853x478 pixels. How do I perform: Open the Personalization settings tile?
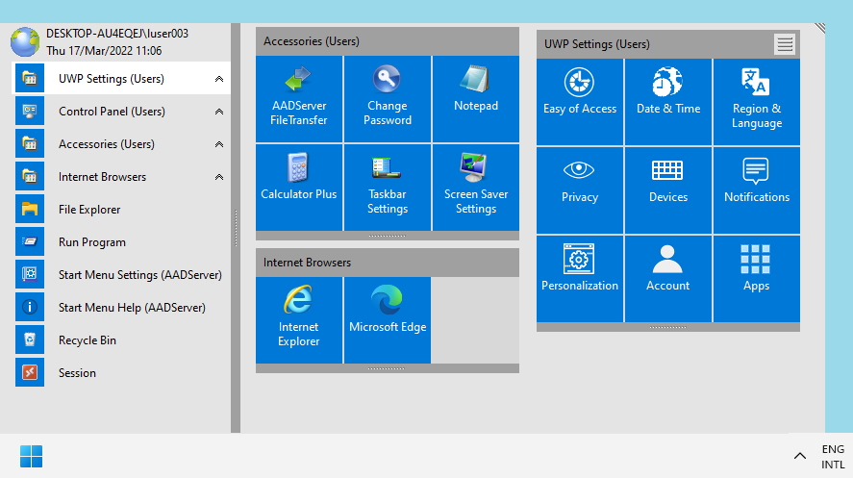tap(580, 279)
